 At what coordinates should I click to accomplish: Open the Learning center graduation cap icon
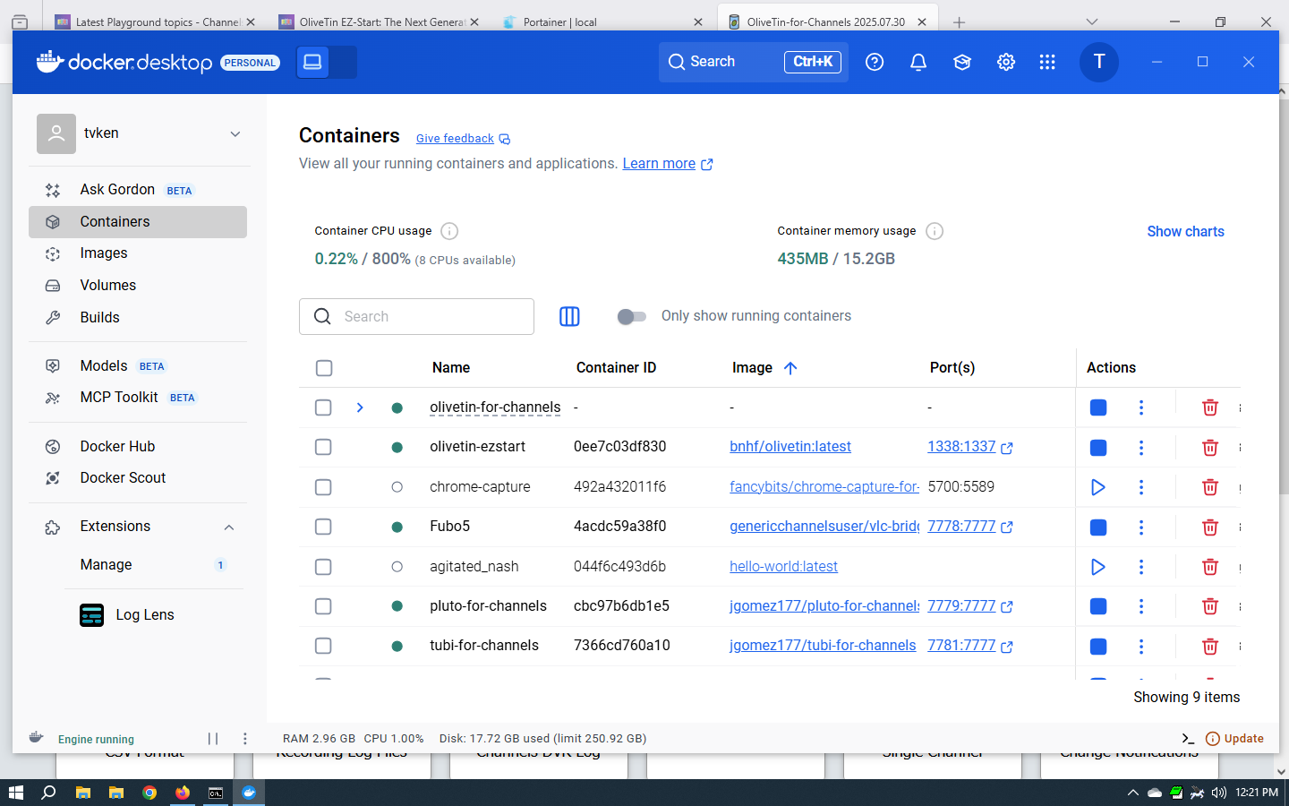(962, 62)
